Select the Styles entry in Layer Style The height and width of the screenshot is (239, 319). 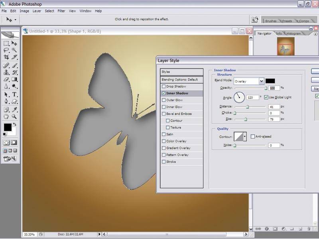181,72
